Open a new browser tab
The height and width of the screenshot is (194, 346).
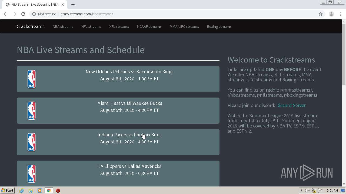click(x=73, y=5)
